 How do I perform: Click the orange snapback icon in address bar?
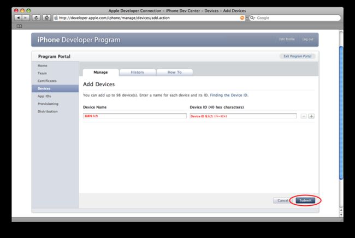click(x=242, y=18)
